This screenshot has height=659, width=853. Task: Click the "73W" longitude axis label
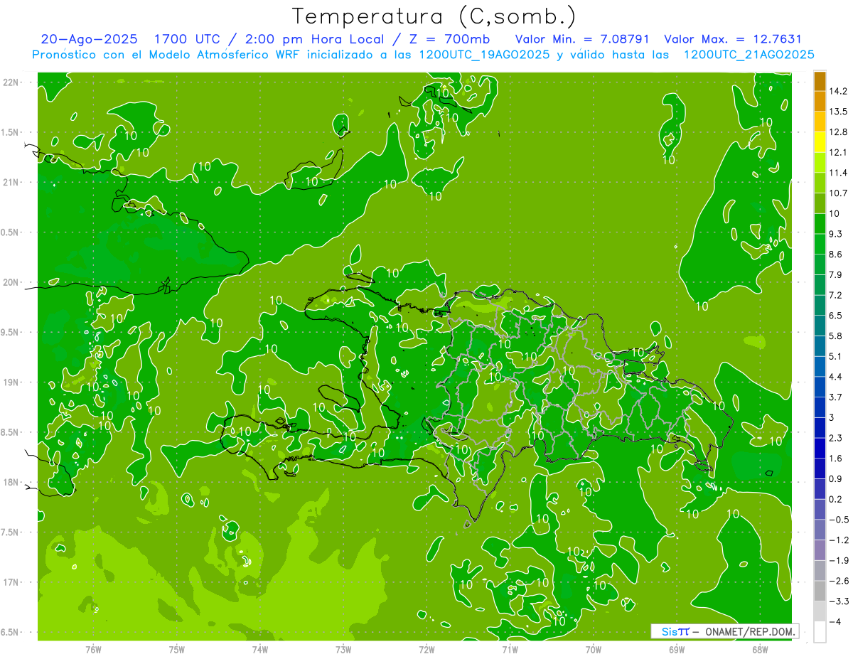343,650
